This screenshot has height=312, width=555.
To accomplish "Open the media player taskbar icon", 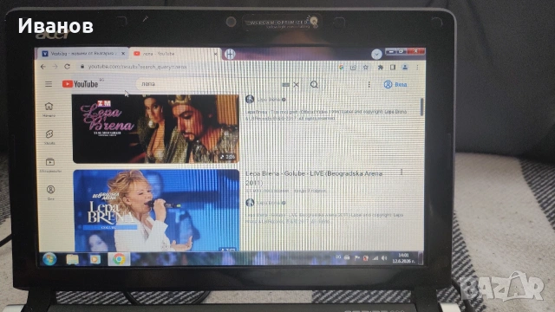I will click(x=95, y=259).
